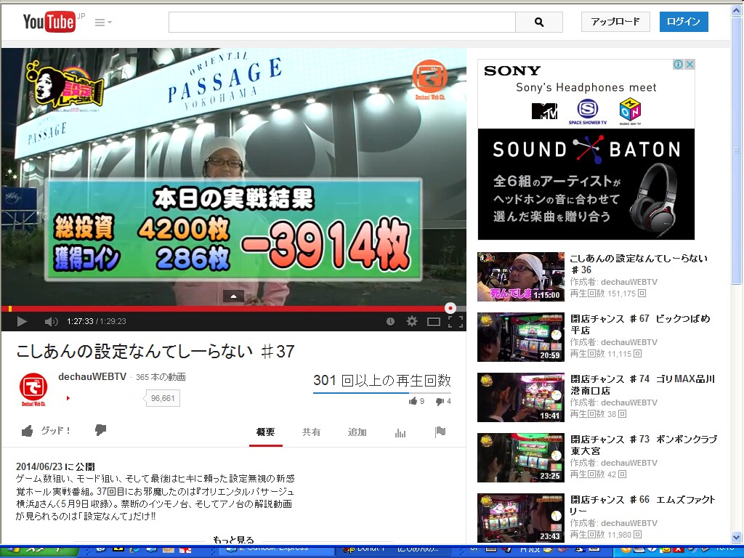Expand the description with もっと見る
The height and width of the screenshot is (558, 744).
pos(233,540)
